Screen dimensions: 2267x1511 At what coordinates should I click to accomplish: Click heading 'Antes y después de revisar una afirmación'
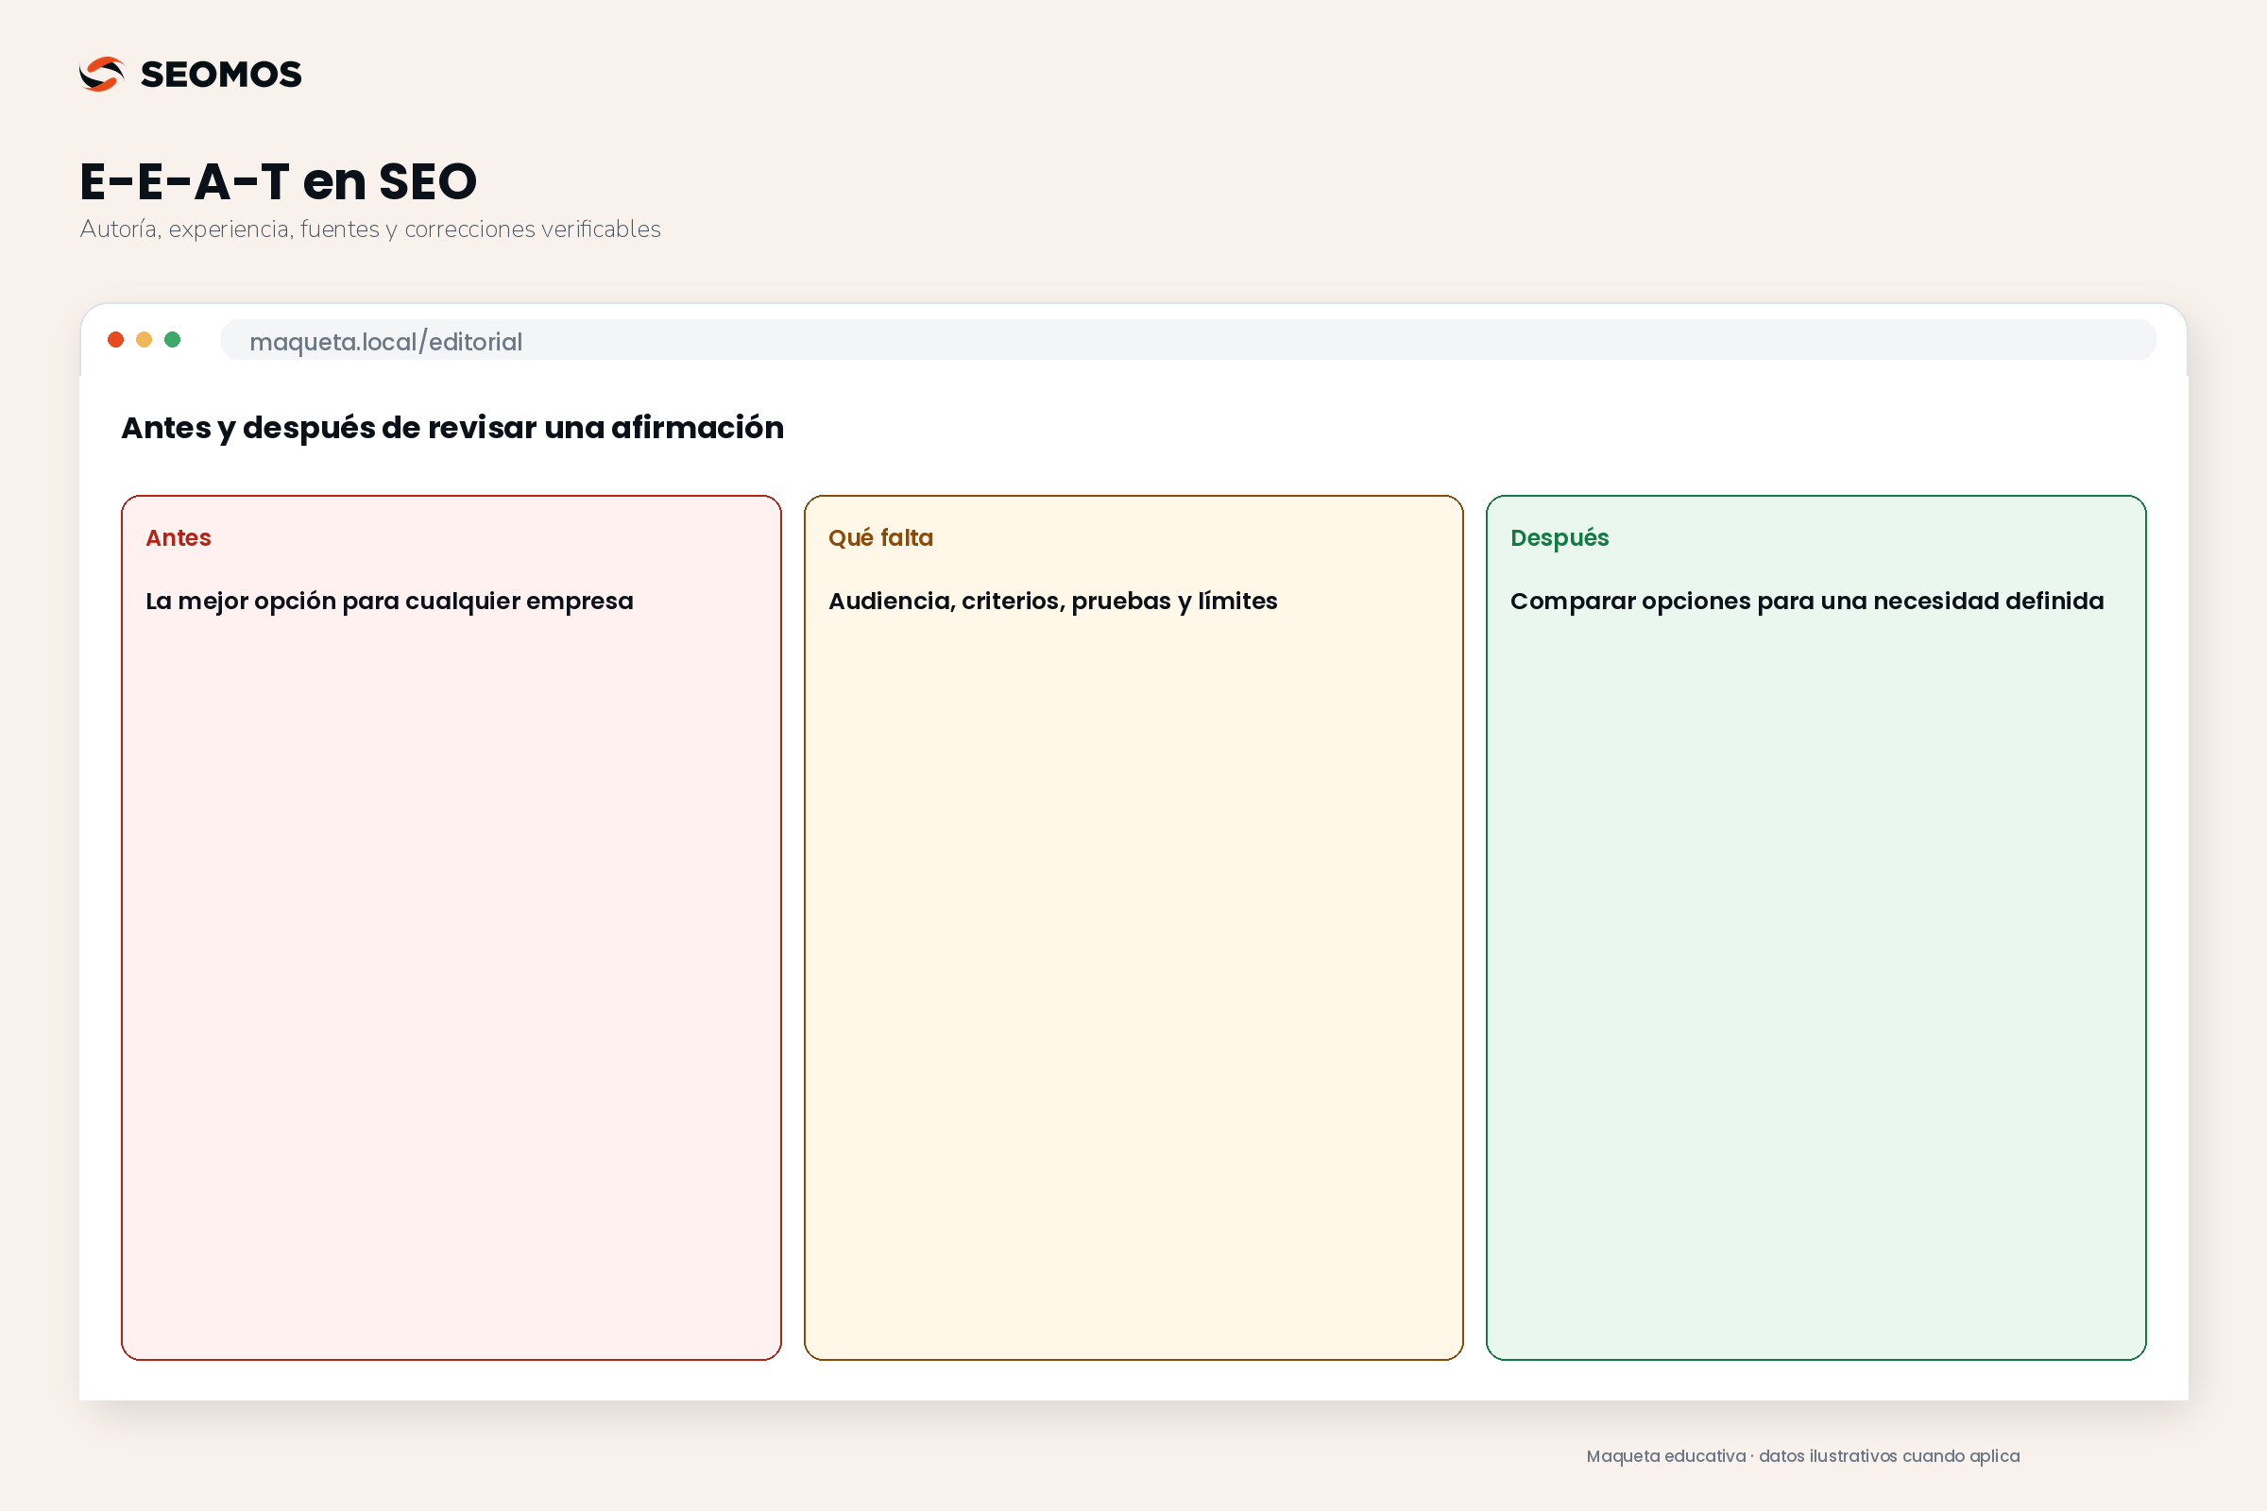point(453,428)
